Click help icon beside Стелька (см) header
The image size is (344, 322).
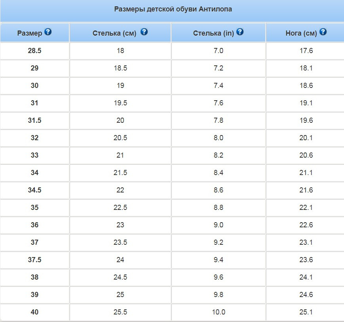click(x=144, y=32)
